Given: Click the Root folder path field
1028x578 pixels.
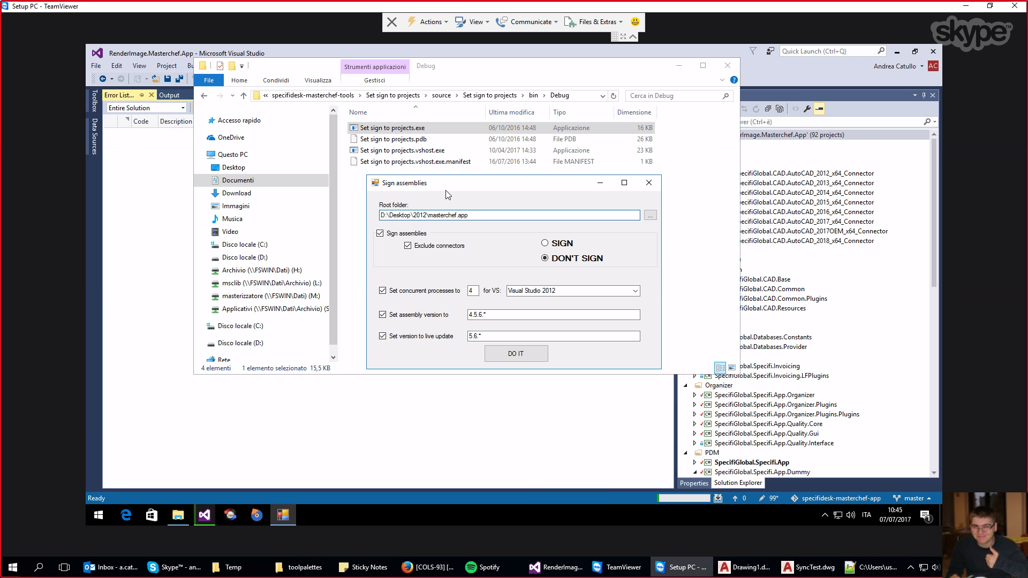Looking at the screenshot, I should (509, 215).
